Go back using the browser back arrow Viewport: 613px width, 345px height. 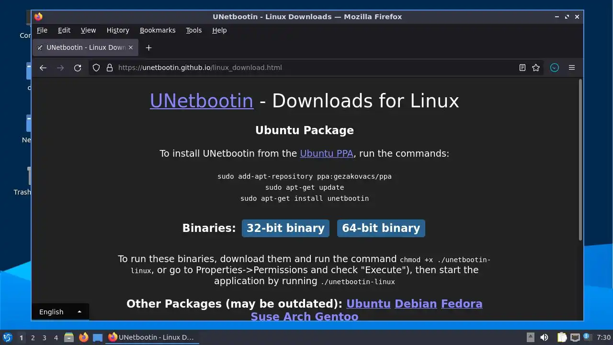tap(43, 68)
